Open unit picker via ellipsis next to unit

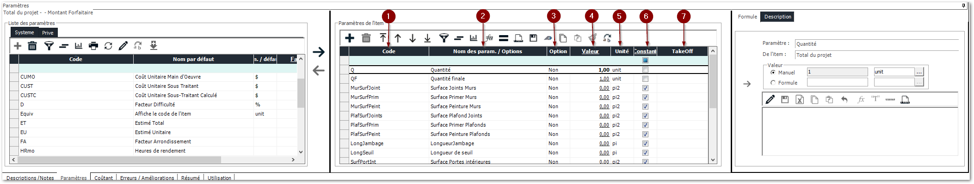click(919, 72)
